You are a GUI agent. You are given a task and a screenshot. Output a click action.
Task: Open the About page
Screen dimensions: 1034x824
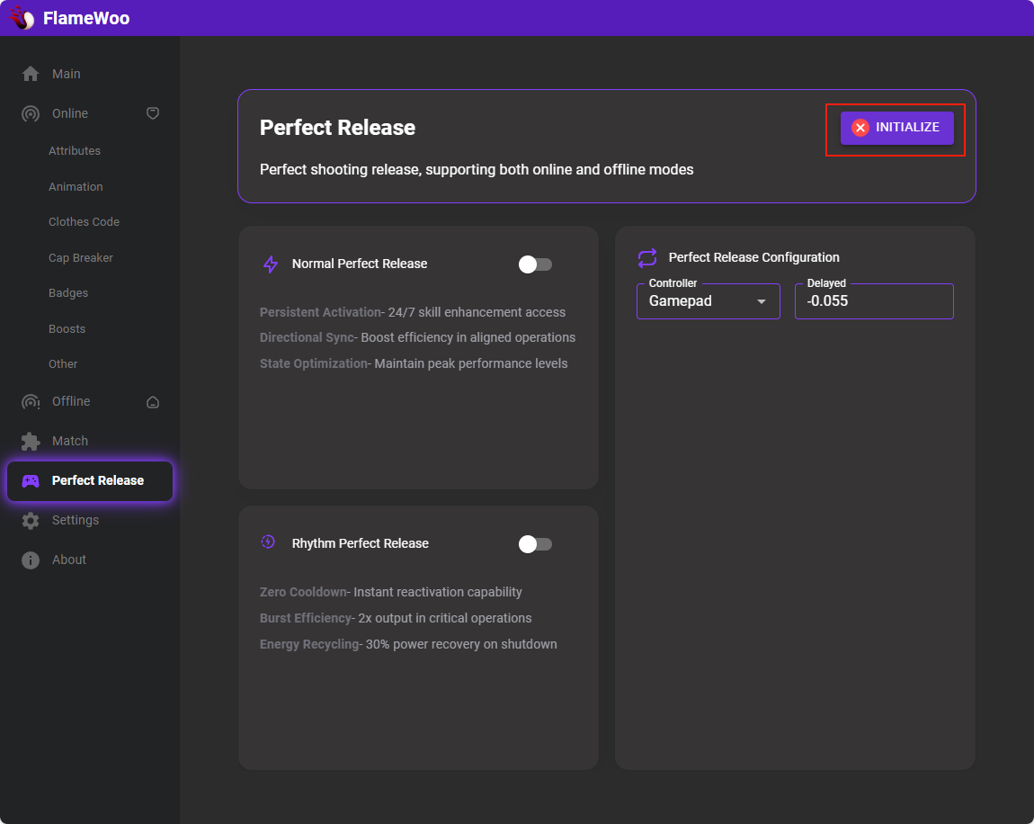click(x=90, y=560)
